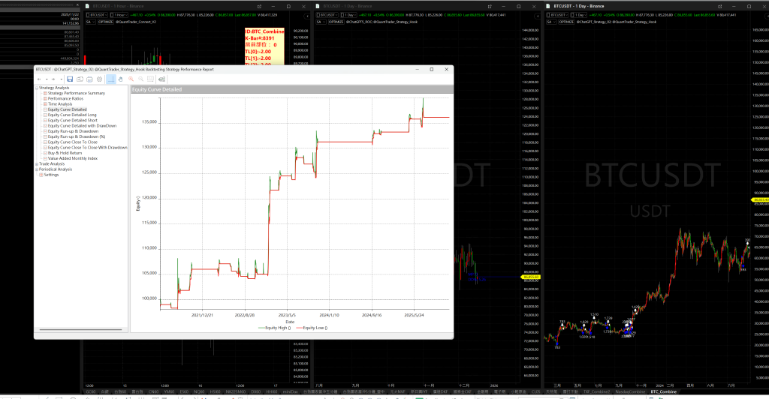Click OPTIMIZE button in rightmost chart
Image resolution: width=769 pixels, height=399 pixels.
pyautogui.click(x=565, y=22)
